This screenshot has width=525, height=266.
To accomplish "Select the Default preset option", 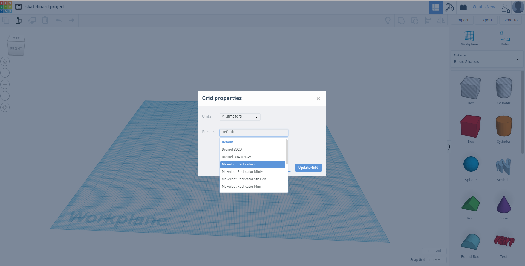I will pos(253,142).
